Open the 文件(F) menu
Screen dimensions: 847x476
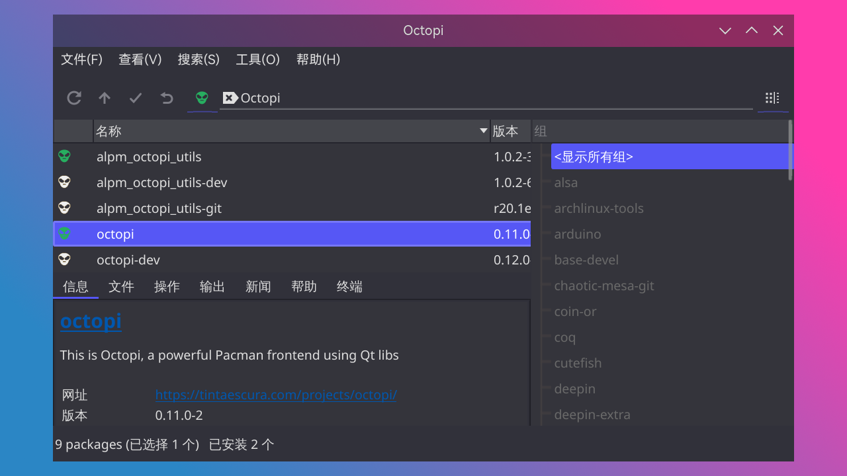pyautogui.click(x=81, y=59)
